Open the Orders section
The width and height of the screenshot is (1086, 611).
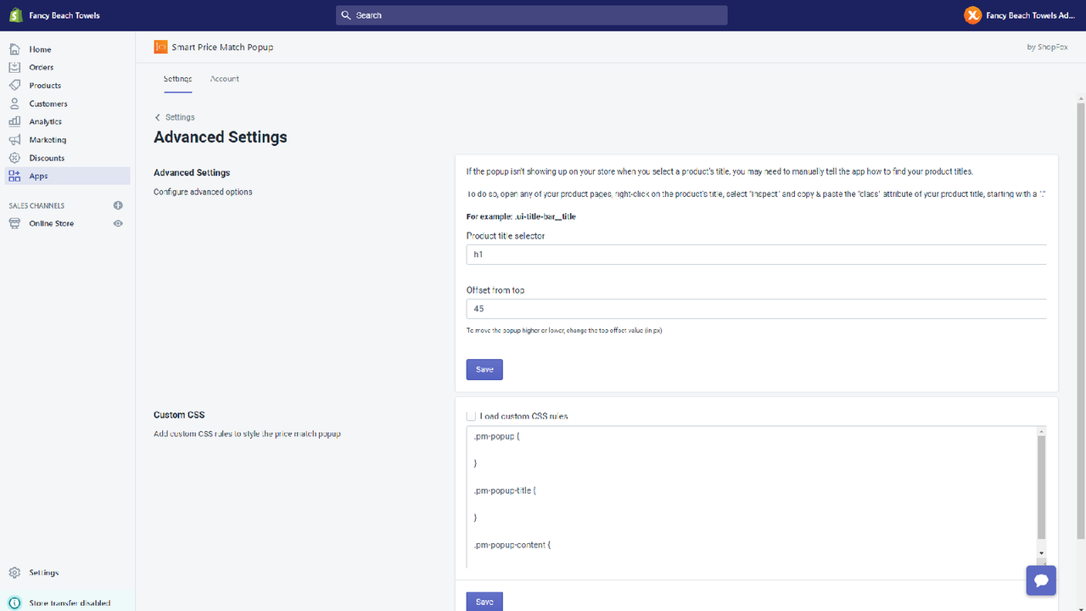[41, 66]
